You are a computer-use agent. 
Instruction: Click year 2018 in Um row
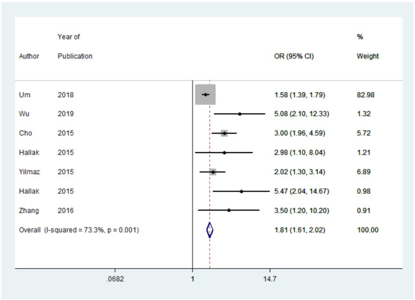(x=65, y=95)
